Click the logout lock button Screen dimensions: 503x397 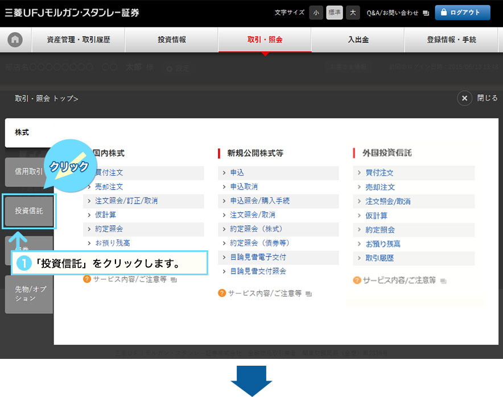[462, 13]
